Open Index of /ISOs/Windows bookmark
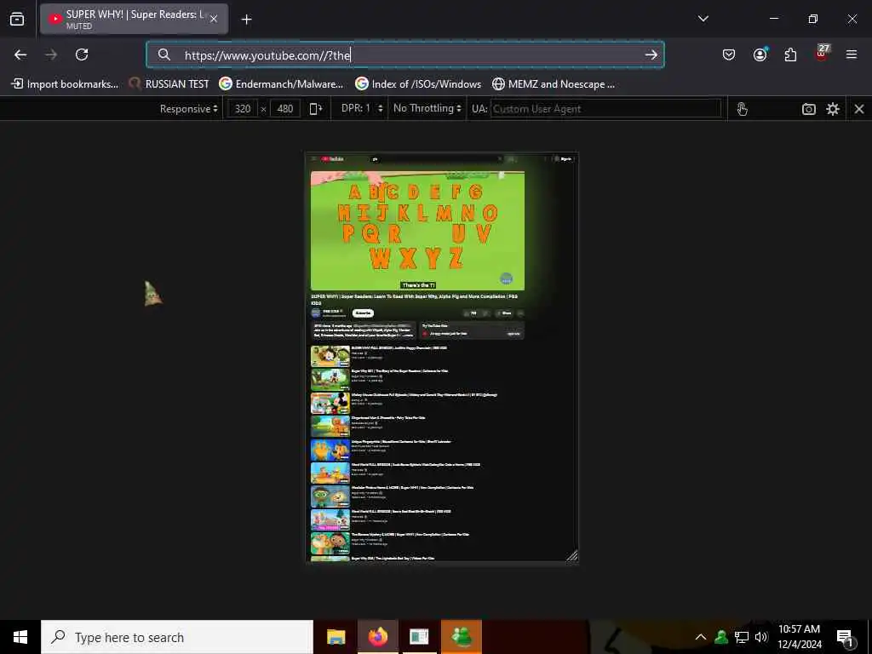872x654 pixels. [x=418, y=84]
